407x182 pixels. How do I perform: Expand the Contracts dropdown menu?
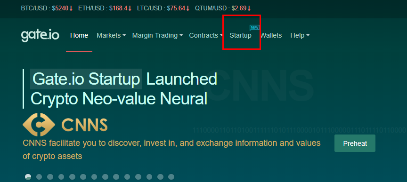pyautogui.click(x=206, y=35)
